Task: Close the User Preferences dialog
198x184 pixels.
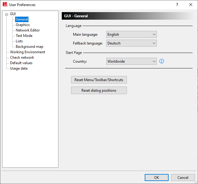Action: 190,5
